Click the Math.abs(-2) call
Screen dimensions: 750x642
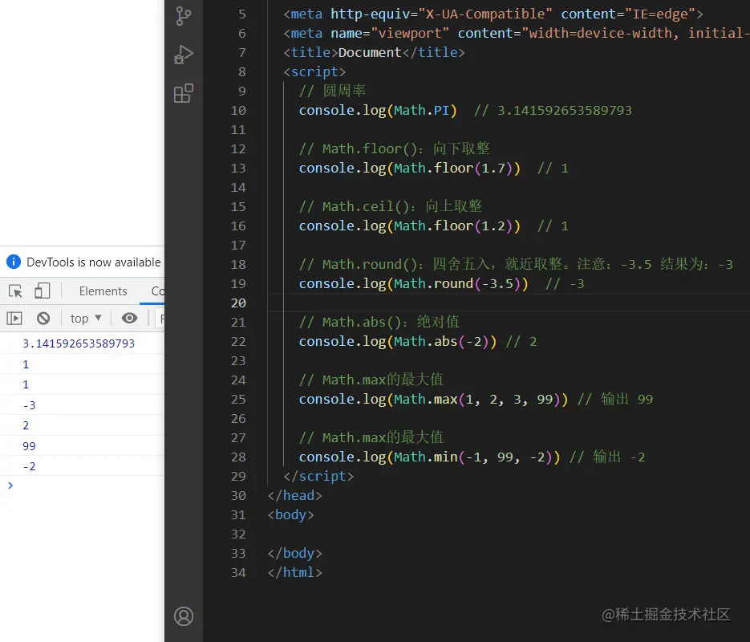441,342
